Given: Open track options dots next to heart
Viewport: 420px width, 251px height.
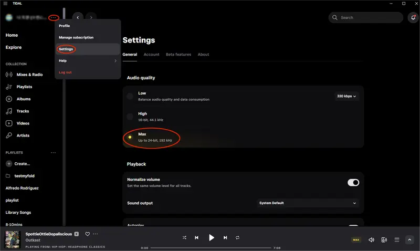Looking at the screenshot, I should pyautogui.click(x=96, y=234).
